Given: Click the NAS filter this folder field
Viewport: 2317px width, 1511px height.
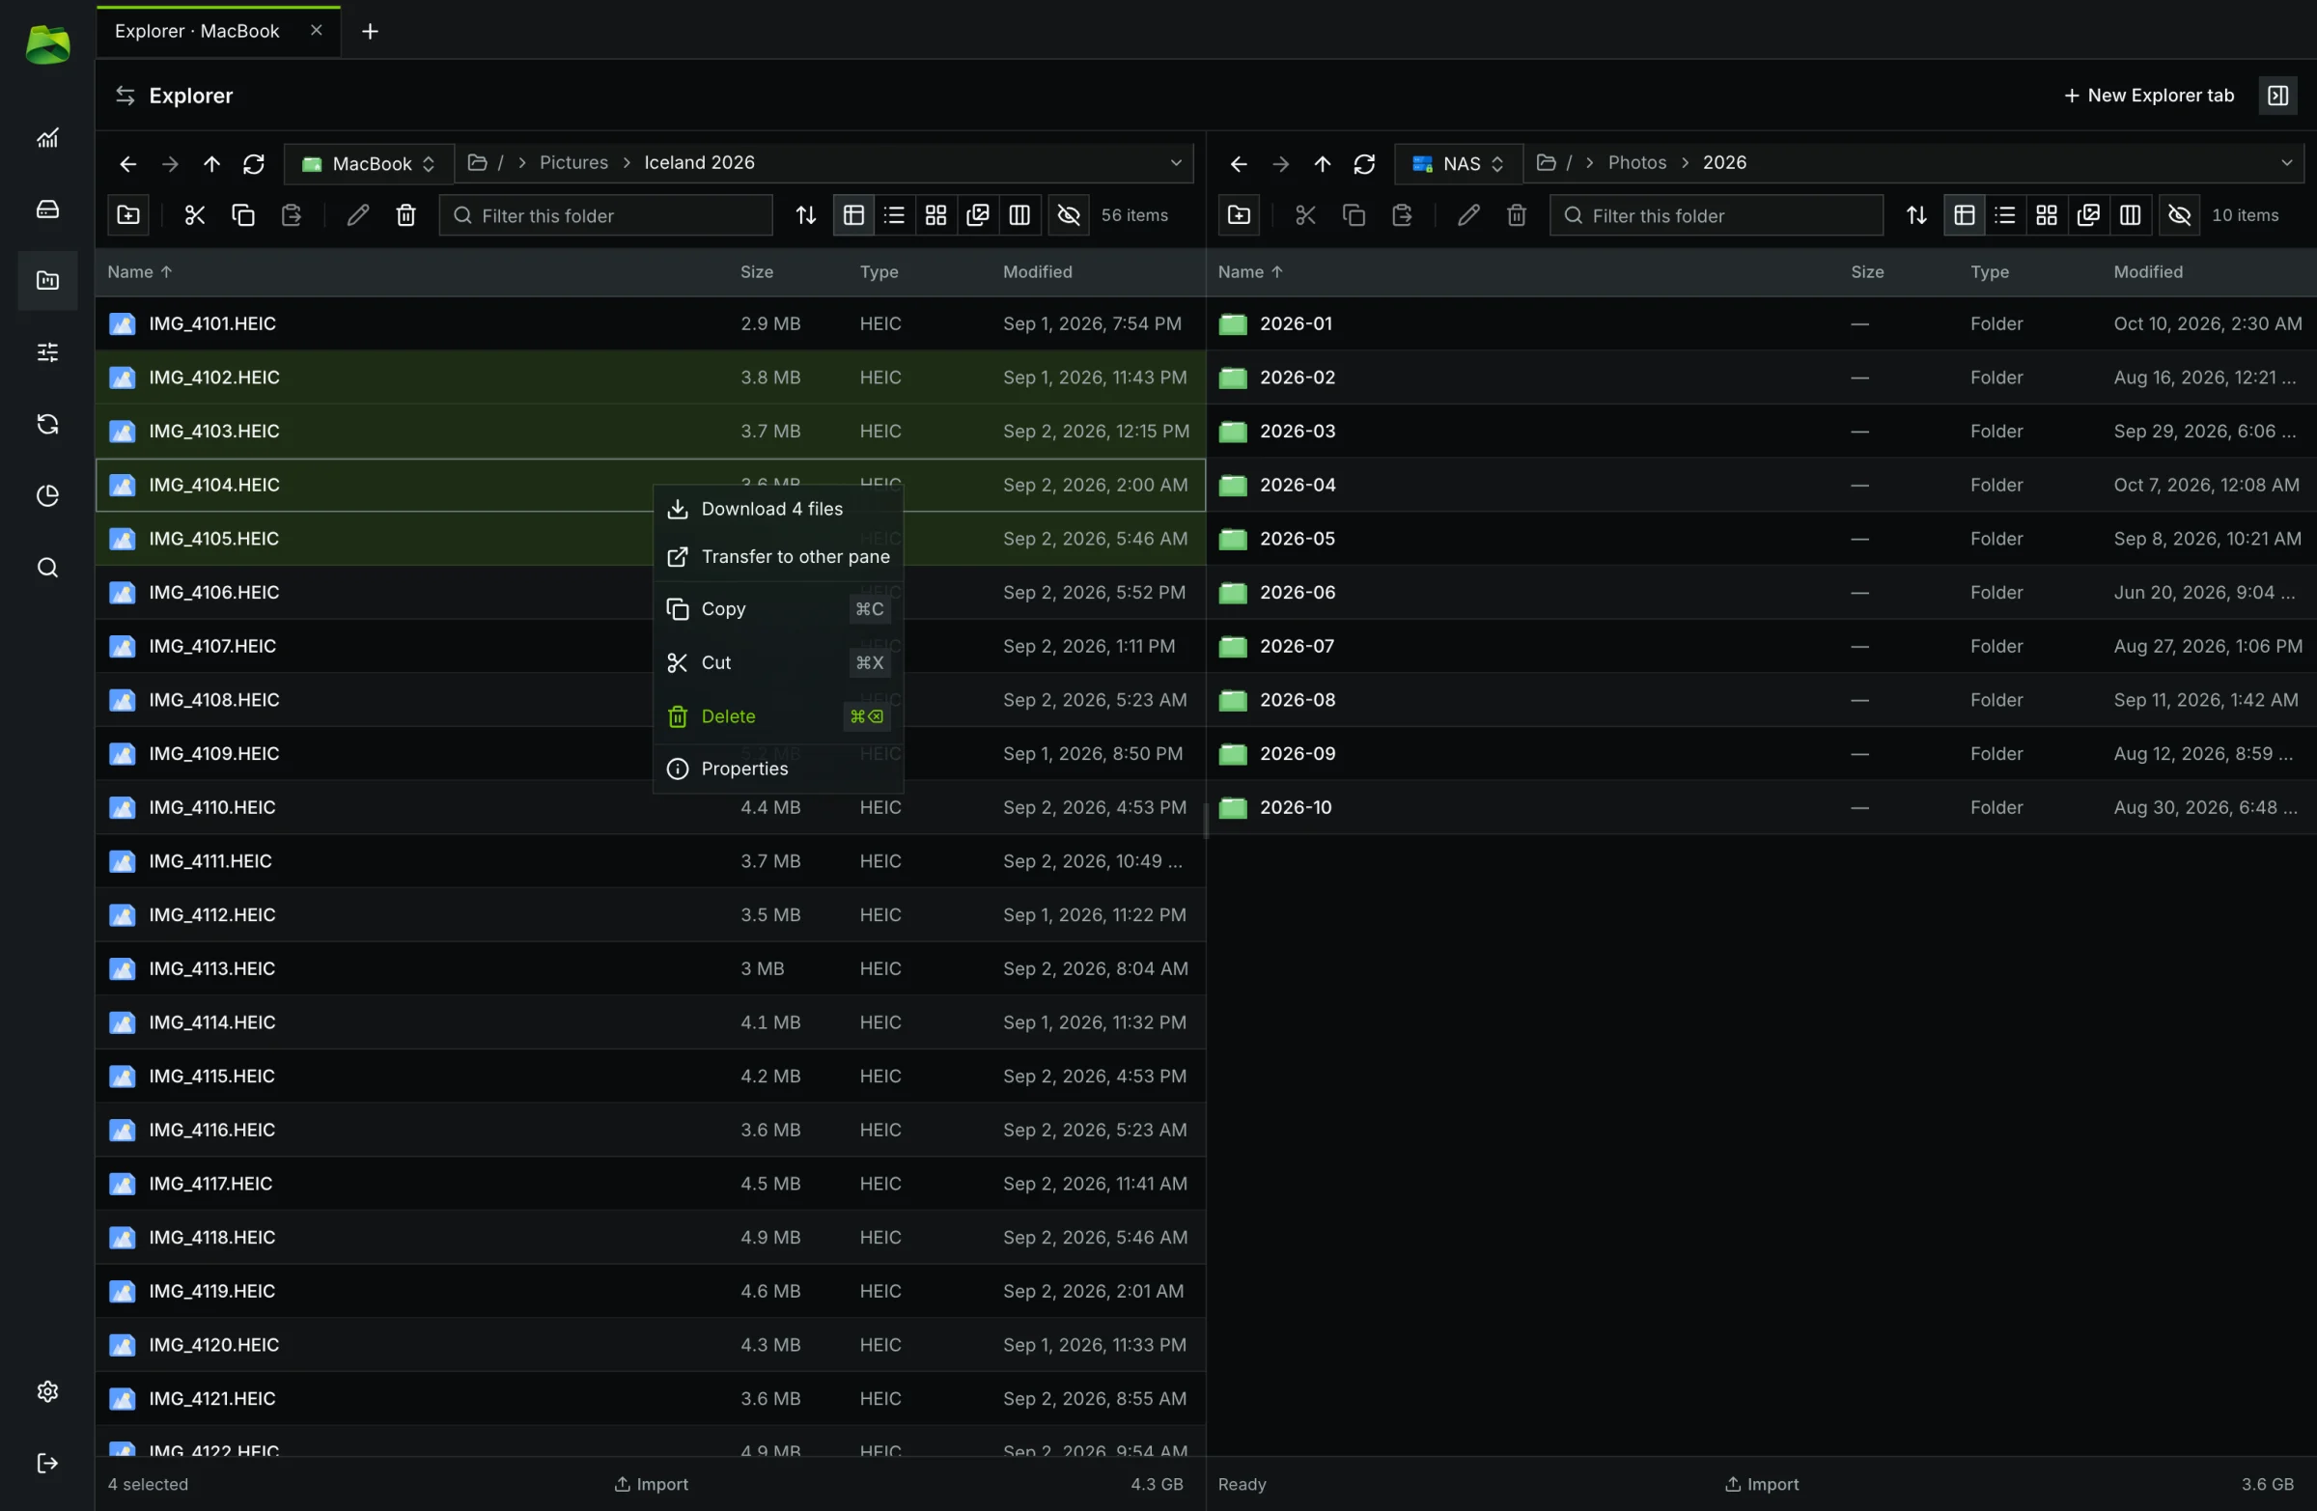Looking at the screenshot, I should point(1717,215).
